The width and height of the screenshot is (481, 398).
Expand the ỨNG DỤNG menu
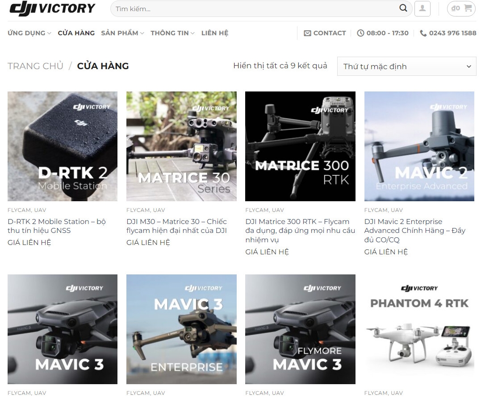[x=29, y=33]
